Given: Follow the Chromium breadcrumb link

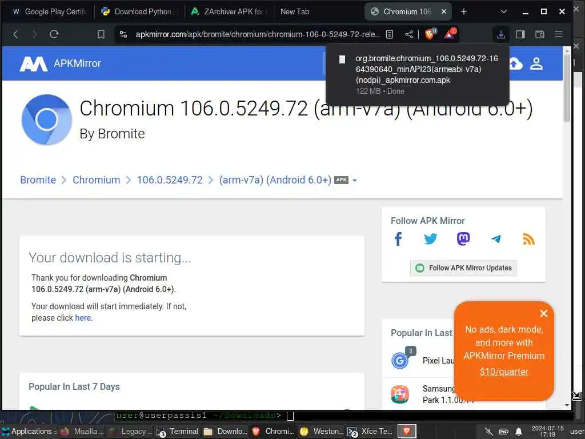Looking at the screenshot, I should pyautogui.click(x=96, y=180).
